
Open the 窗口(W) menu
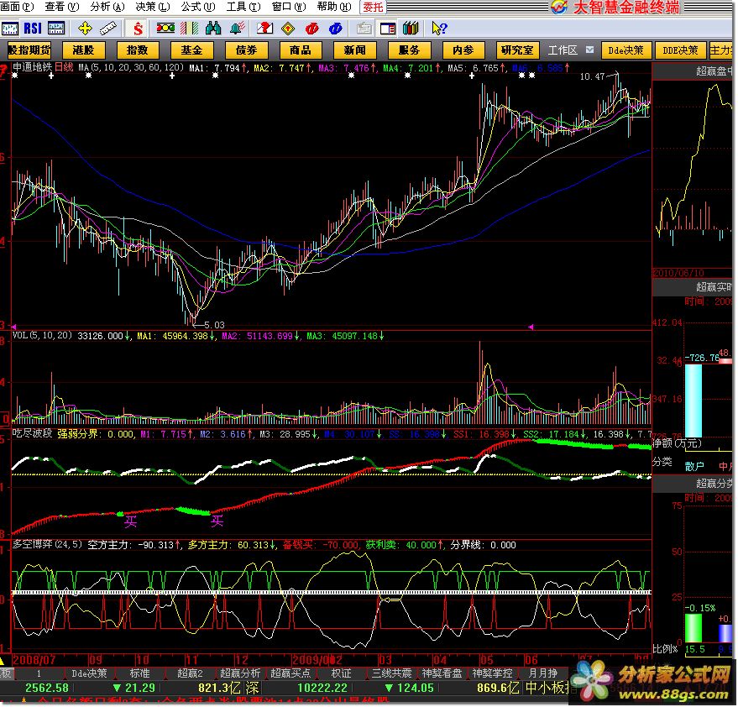pos(289,7)
